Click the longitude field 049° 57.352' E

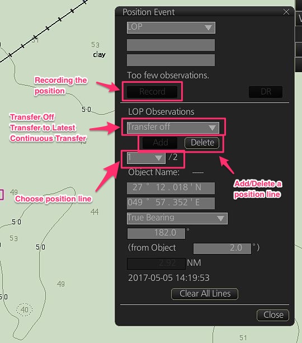(x=171, y=203)
